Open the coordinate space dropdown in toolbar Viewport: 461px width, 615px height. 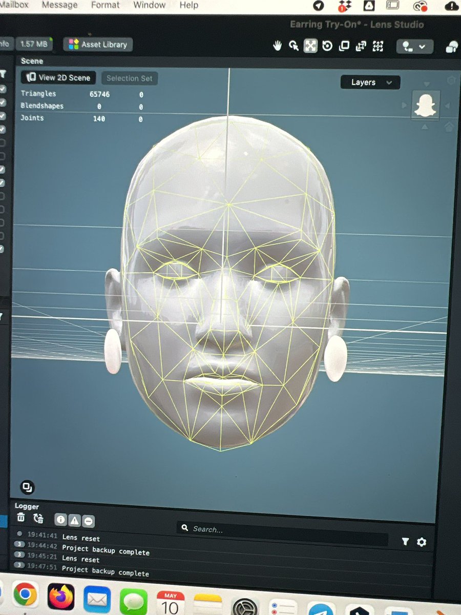414,47
